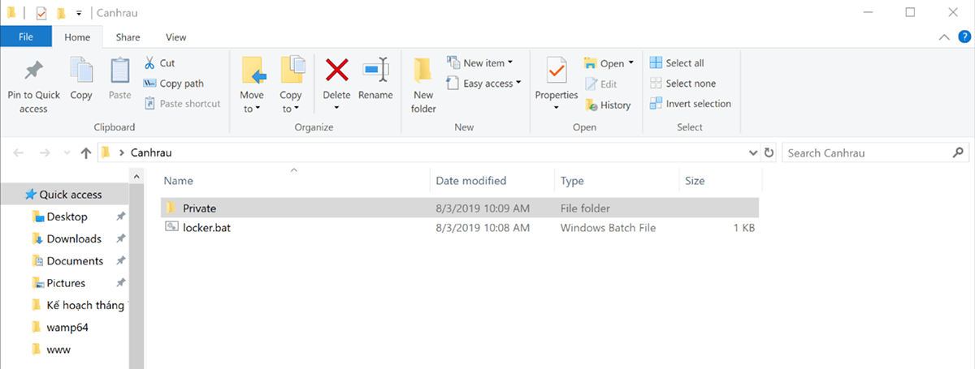Switch to the View ribbon tab
Viewport: 975px width, 369px height.
[x=175, y=37]
